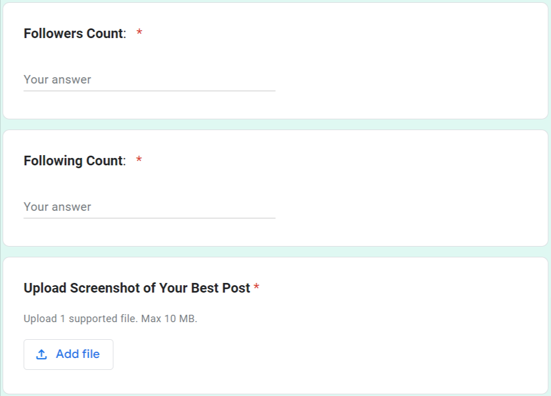Image resolution: width=551 pixels, height=396 pixels.
Task: Click the upload arrow icon on Add file
Action: point(41,355)
